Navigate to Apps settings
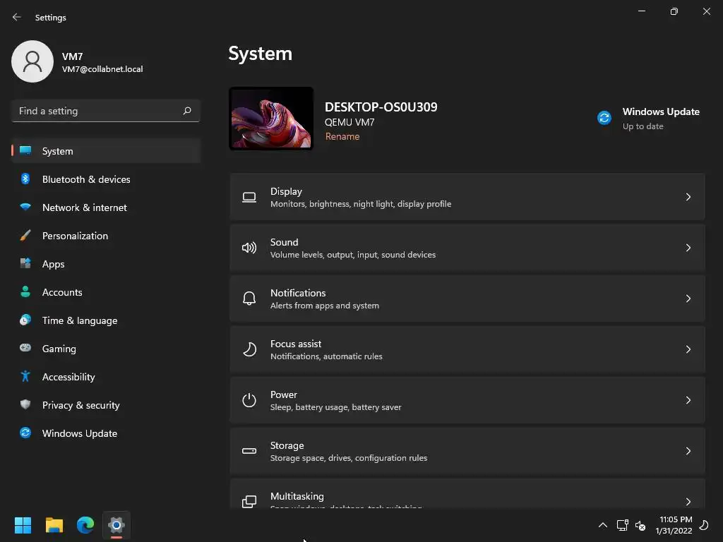 (x=106, y=264)
